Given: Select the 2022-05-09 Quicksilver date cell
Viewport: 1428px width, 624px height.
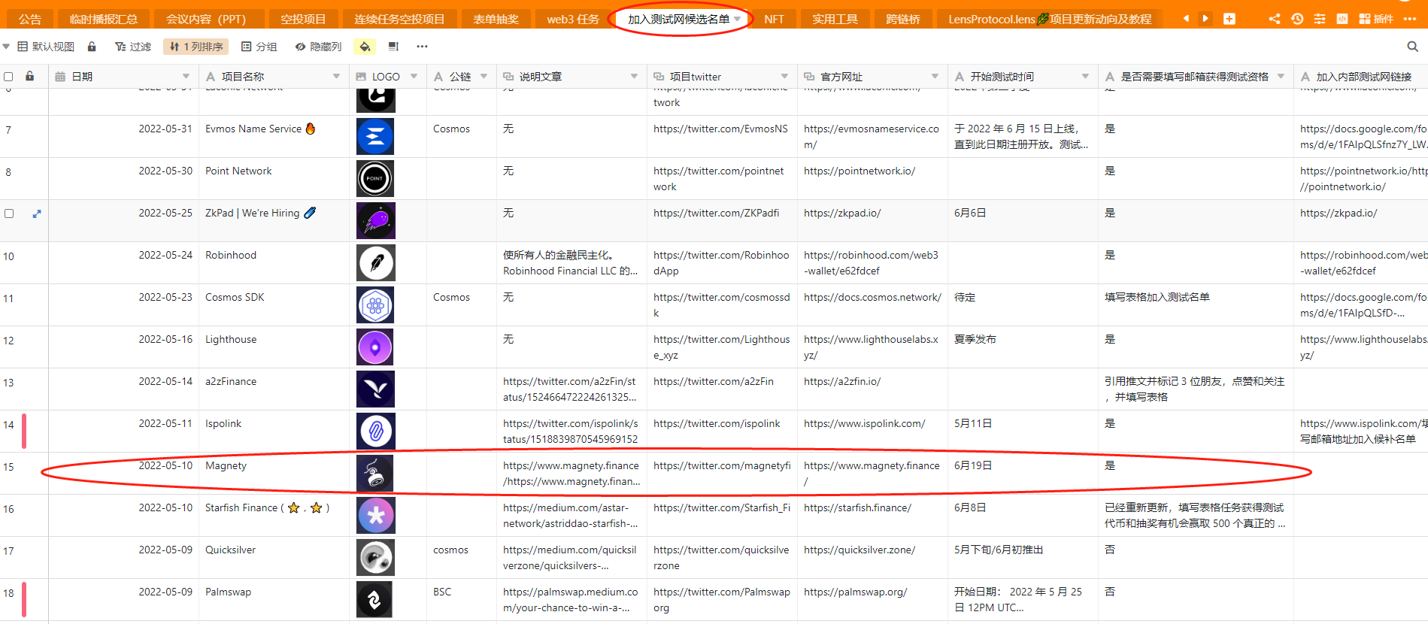Looking at the screenshot, I should 123,558.
